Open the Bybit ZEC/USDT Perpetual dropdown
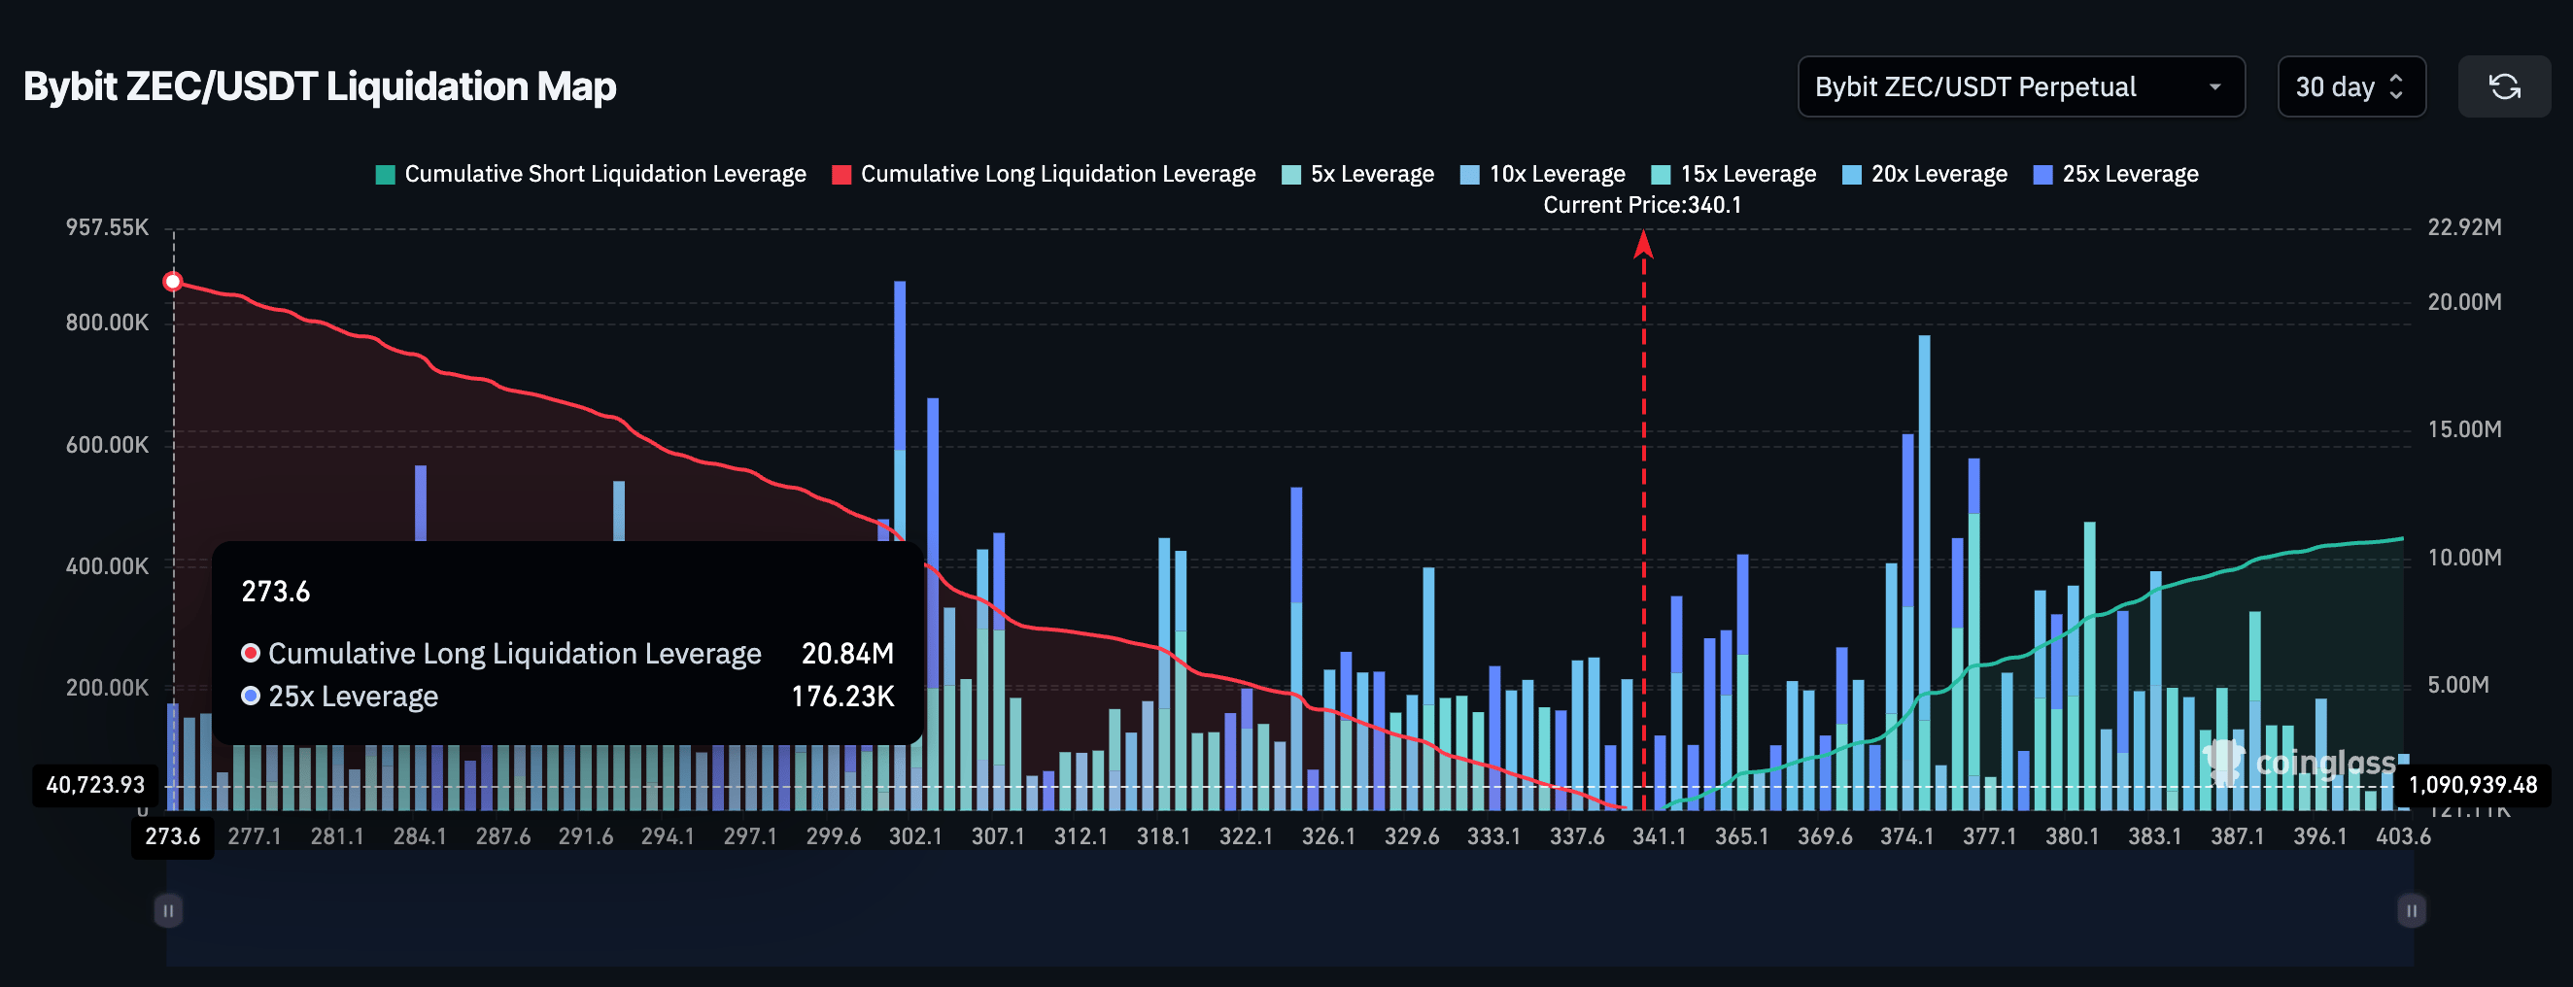Image resolution: width=2573 pixels, height=987 pixels. coord(2021,86)
